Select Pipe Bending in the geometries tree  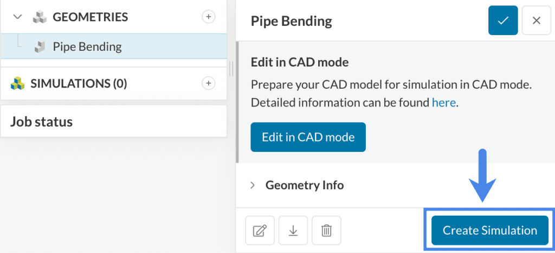[x=87, y=46]
